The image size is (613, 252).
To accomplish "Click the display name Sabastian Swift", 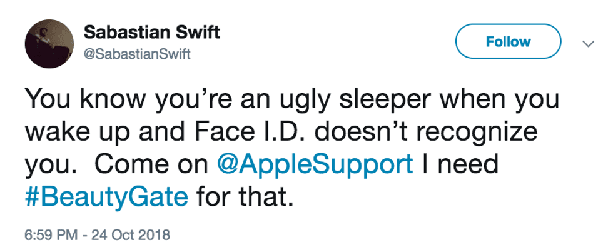I will coord(151,33).
